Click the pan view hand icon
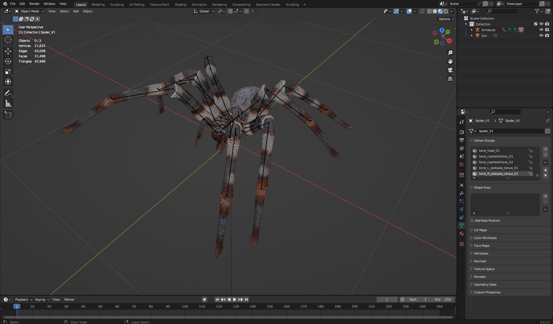553x324 pixels. click(x=450, y=61)
